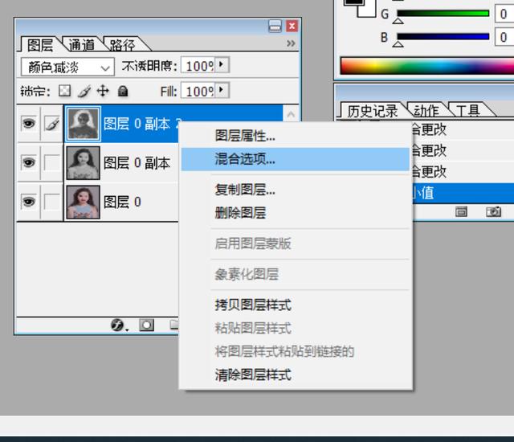Select 复制图层... in the context menu
This screenshot has height=442, width=514.
tap(245, 190)
